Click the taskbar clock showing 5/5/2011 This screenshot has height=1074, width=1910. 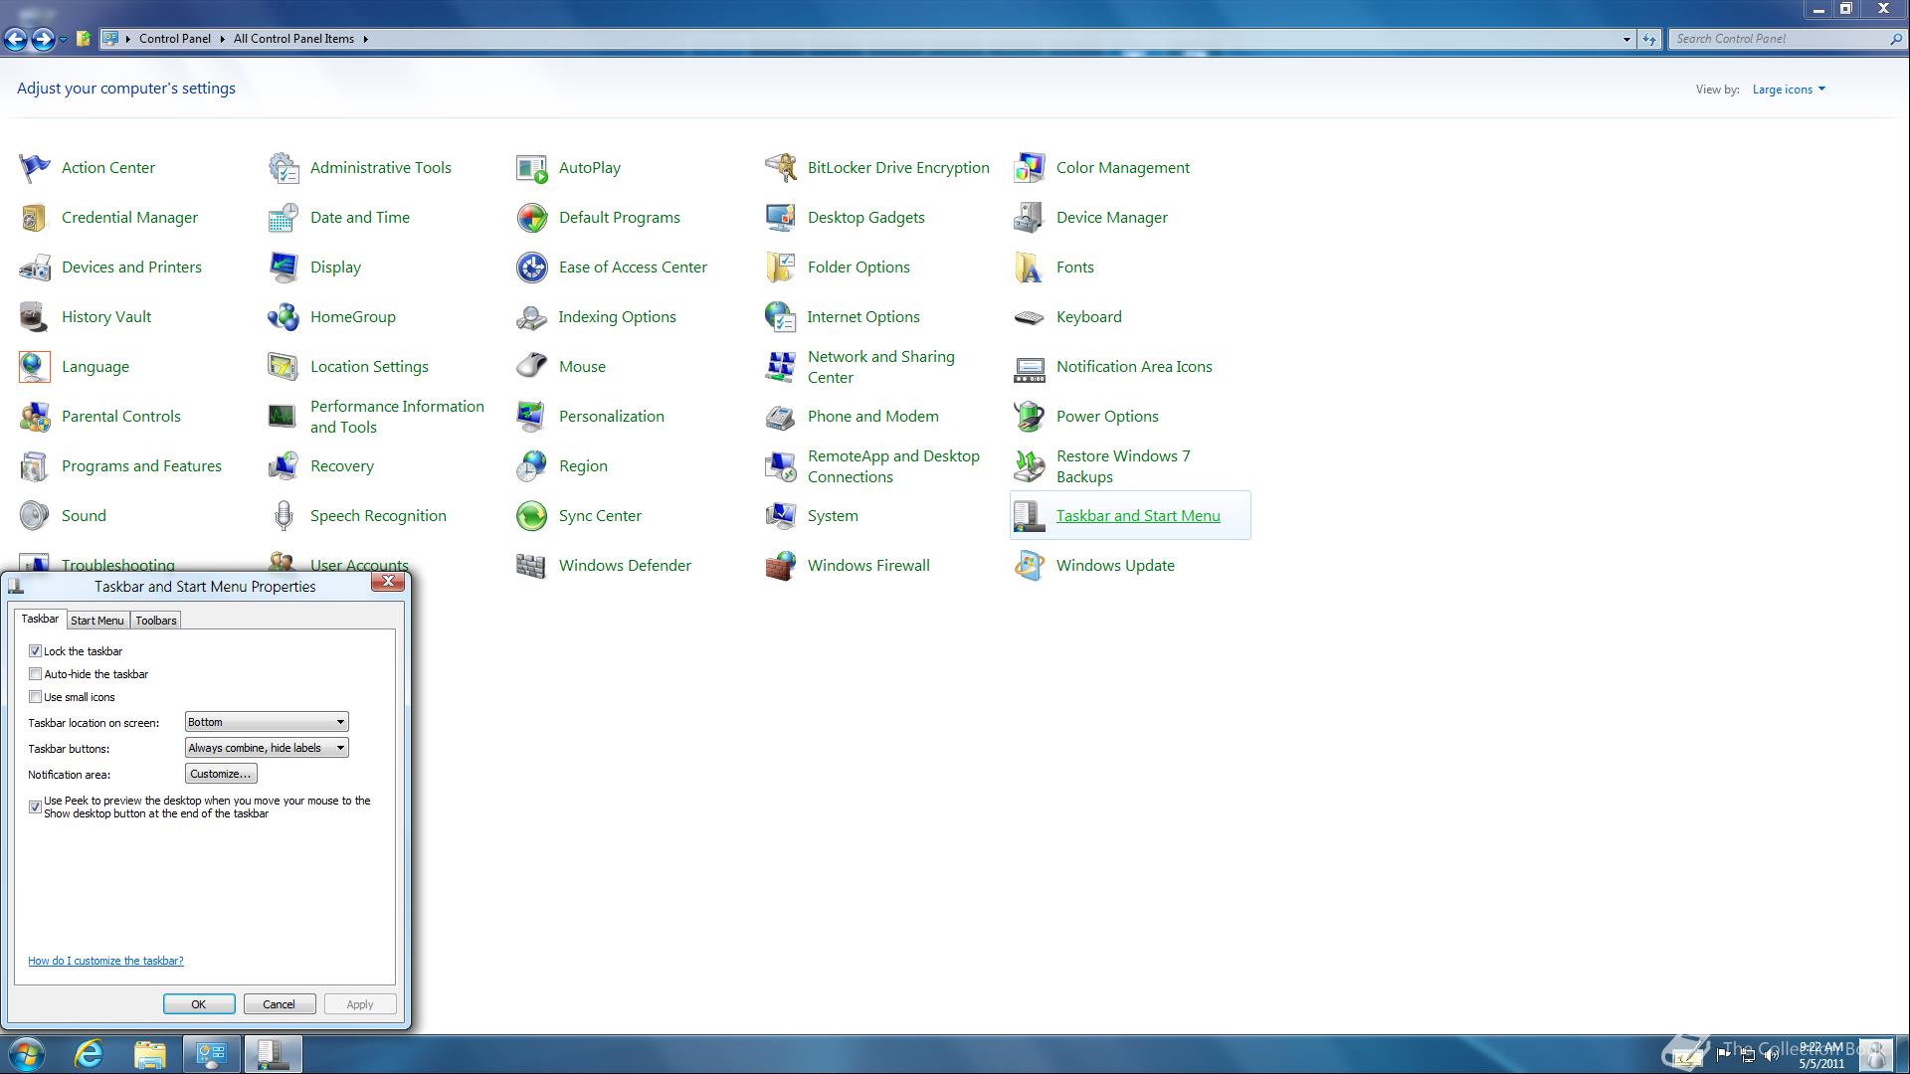1821,1055
